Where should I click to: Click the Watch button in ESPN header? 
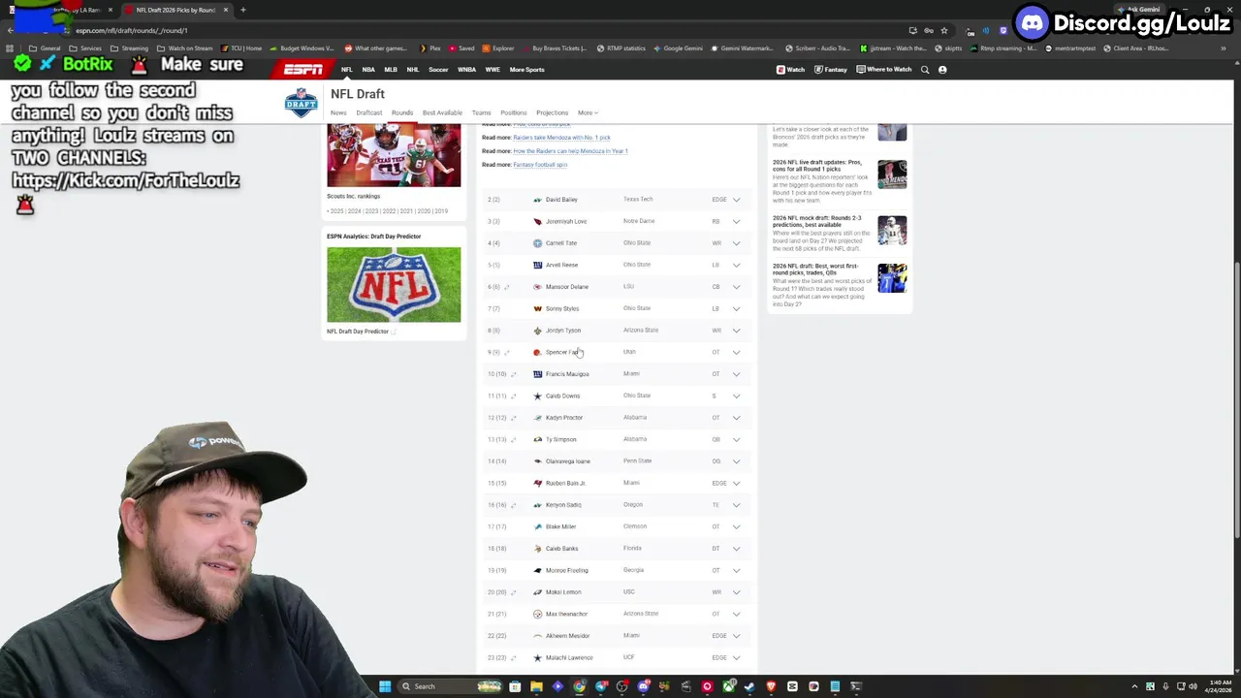click(790, 70)
